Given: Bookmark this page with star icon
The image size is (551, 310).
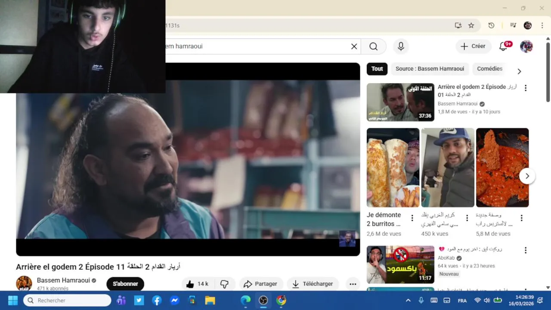Looking at the screenshot, I should [471, 25].
